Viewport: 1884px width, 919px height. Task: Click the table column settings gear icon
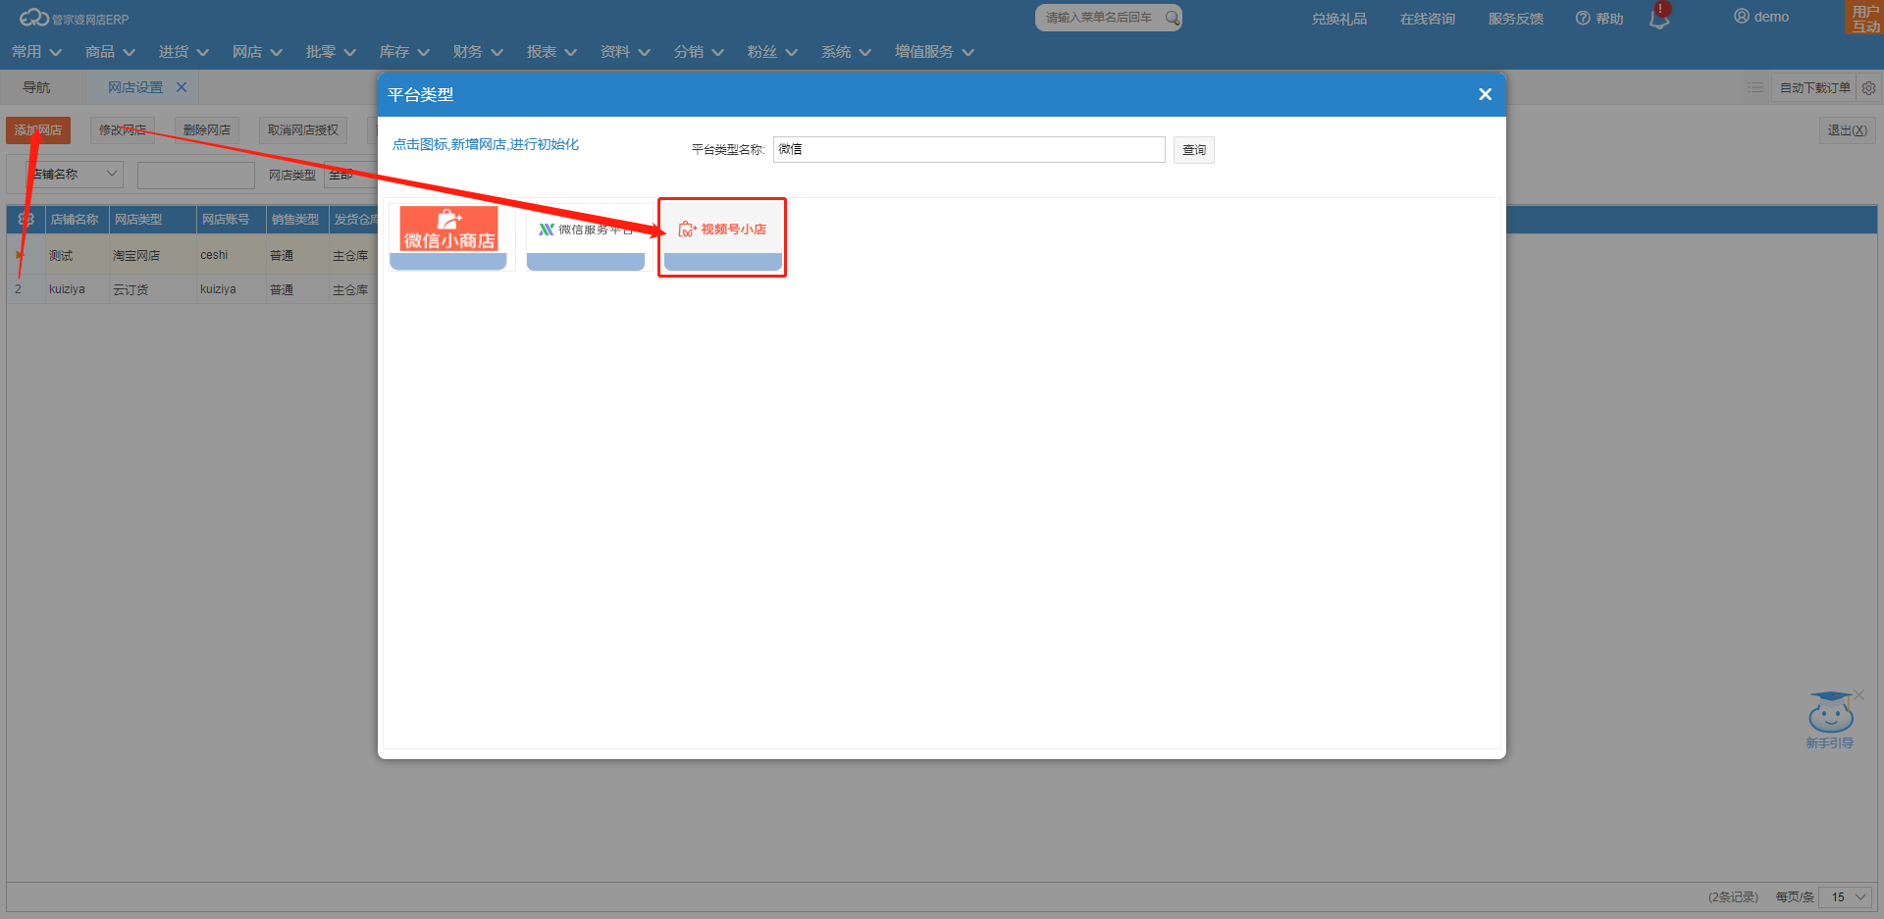click(26, 220)
